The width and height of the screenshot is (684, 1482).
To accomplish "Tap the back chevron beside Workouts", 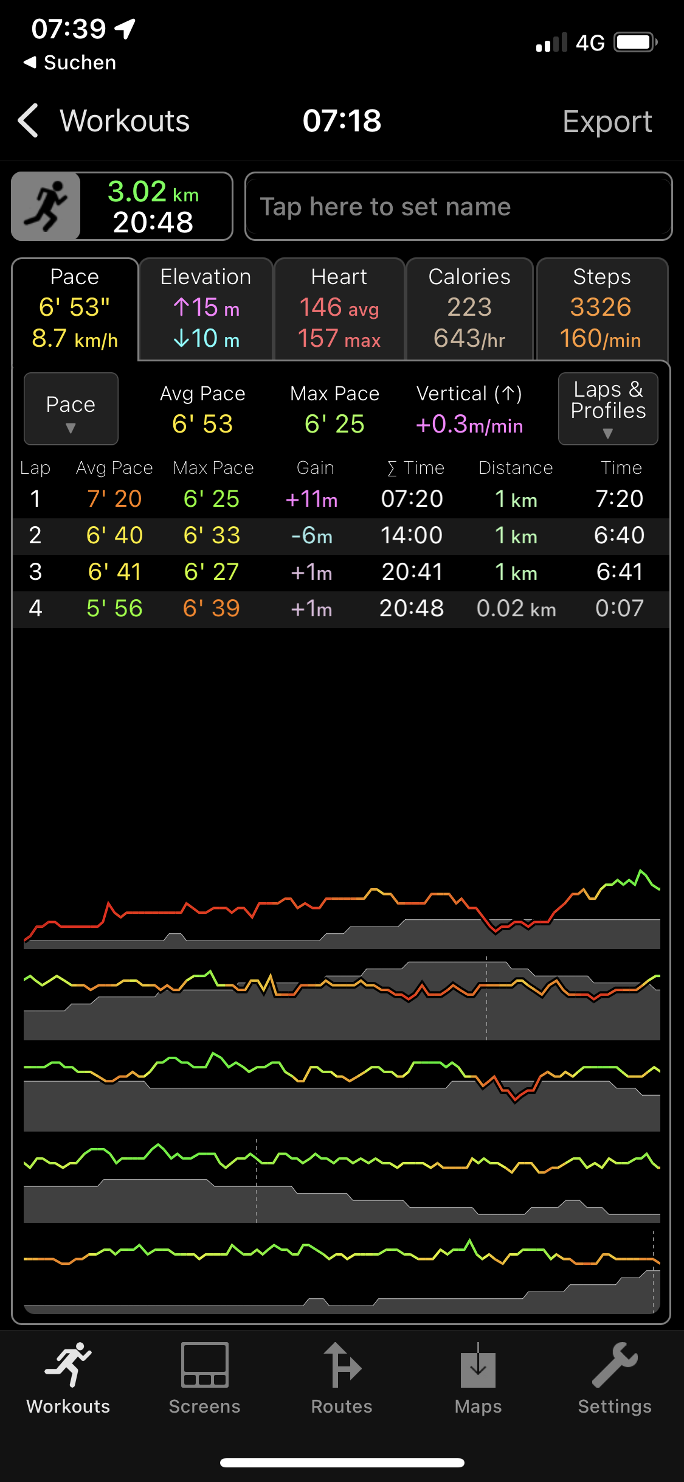I will (29, 120).
